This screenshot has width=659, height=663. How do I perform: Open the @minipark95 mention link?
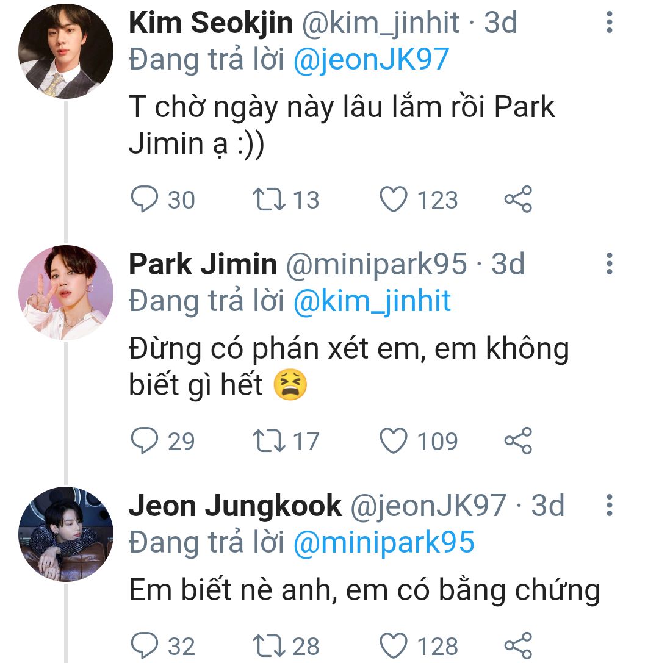tap(384, 542)
